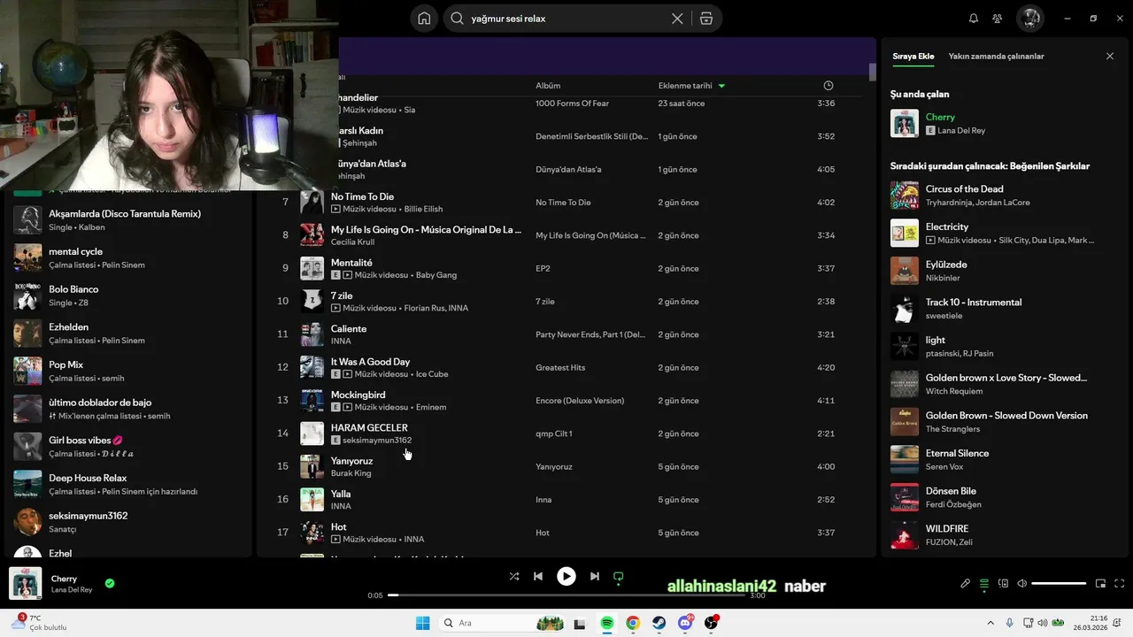Open seksimaymun3162 artist in sidebar
This screenshot has width=1133, height=637.
click(128, 522)
